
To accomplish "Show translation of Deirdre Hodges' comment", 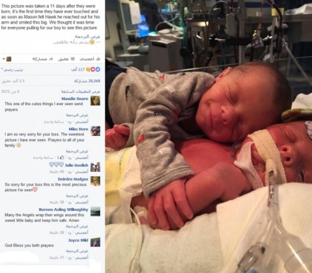I will pyautogui.click(x=77, y=196).
